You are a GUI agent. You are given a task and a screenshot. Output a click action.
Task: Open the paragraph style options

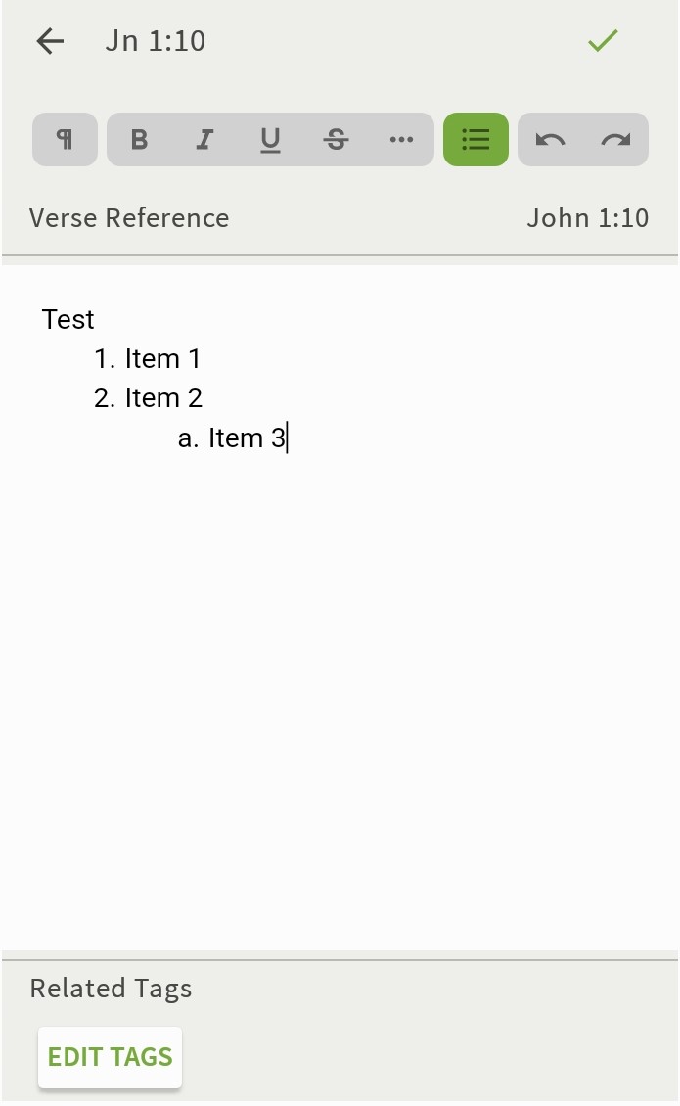[x=65, y=139]
